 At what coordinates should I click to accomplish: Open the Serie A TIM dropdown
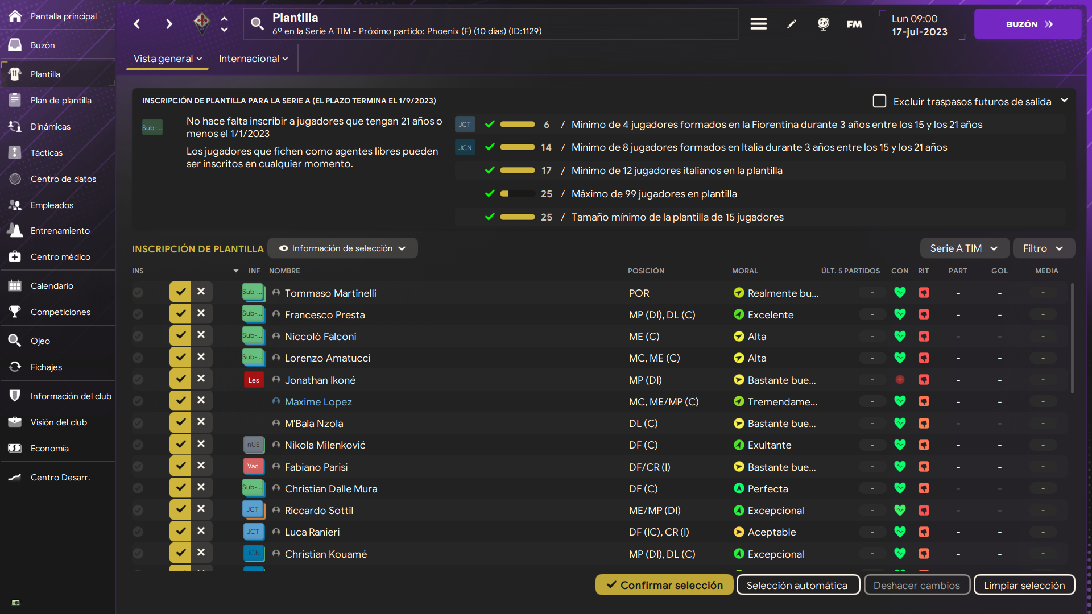click(x=964, y=248)
